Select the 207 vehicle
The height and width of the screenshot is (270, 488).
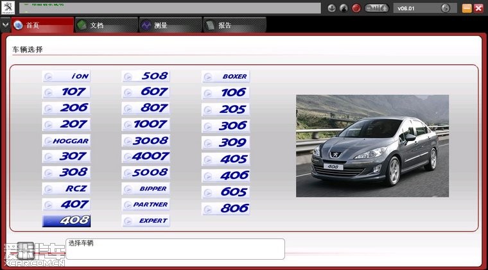(66, 124)
